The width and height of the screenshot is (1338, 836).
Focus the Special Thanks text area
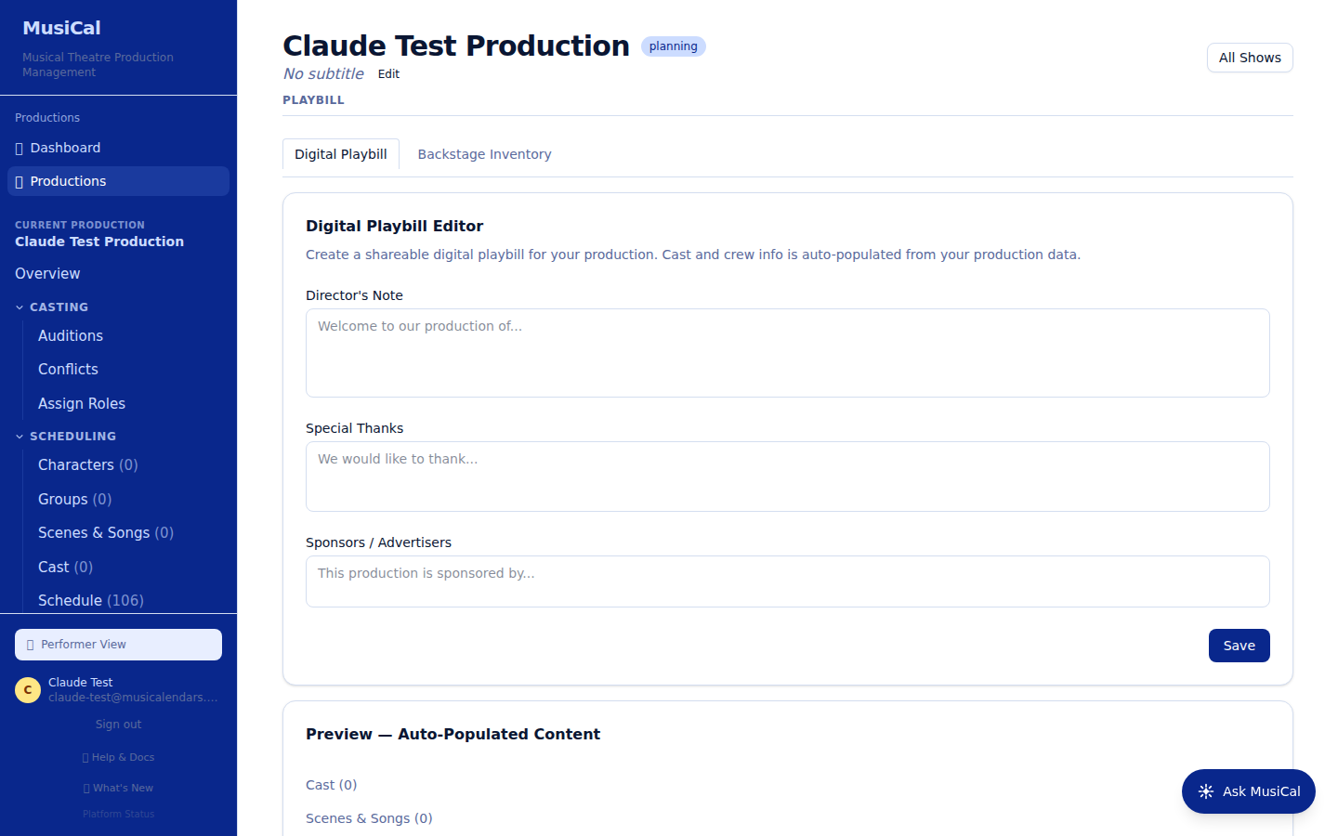tap(788, 477)
